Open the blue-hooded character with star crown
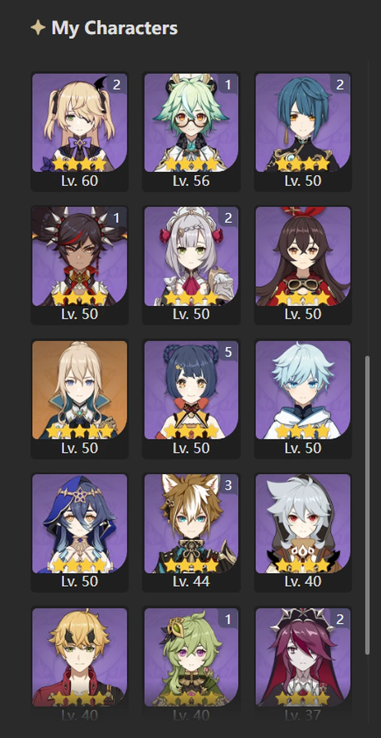This screenshot has width=381, height=738. pyautogui.click(x=80, y=532)
